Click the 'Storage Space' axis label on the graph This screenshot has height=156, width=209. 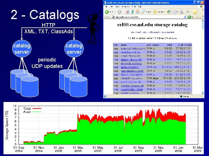(7, 125)
